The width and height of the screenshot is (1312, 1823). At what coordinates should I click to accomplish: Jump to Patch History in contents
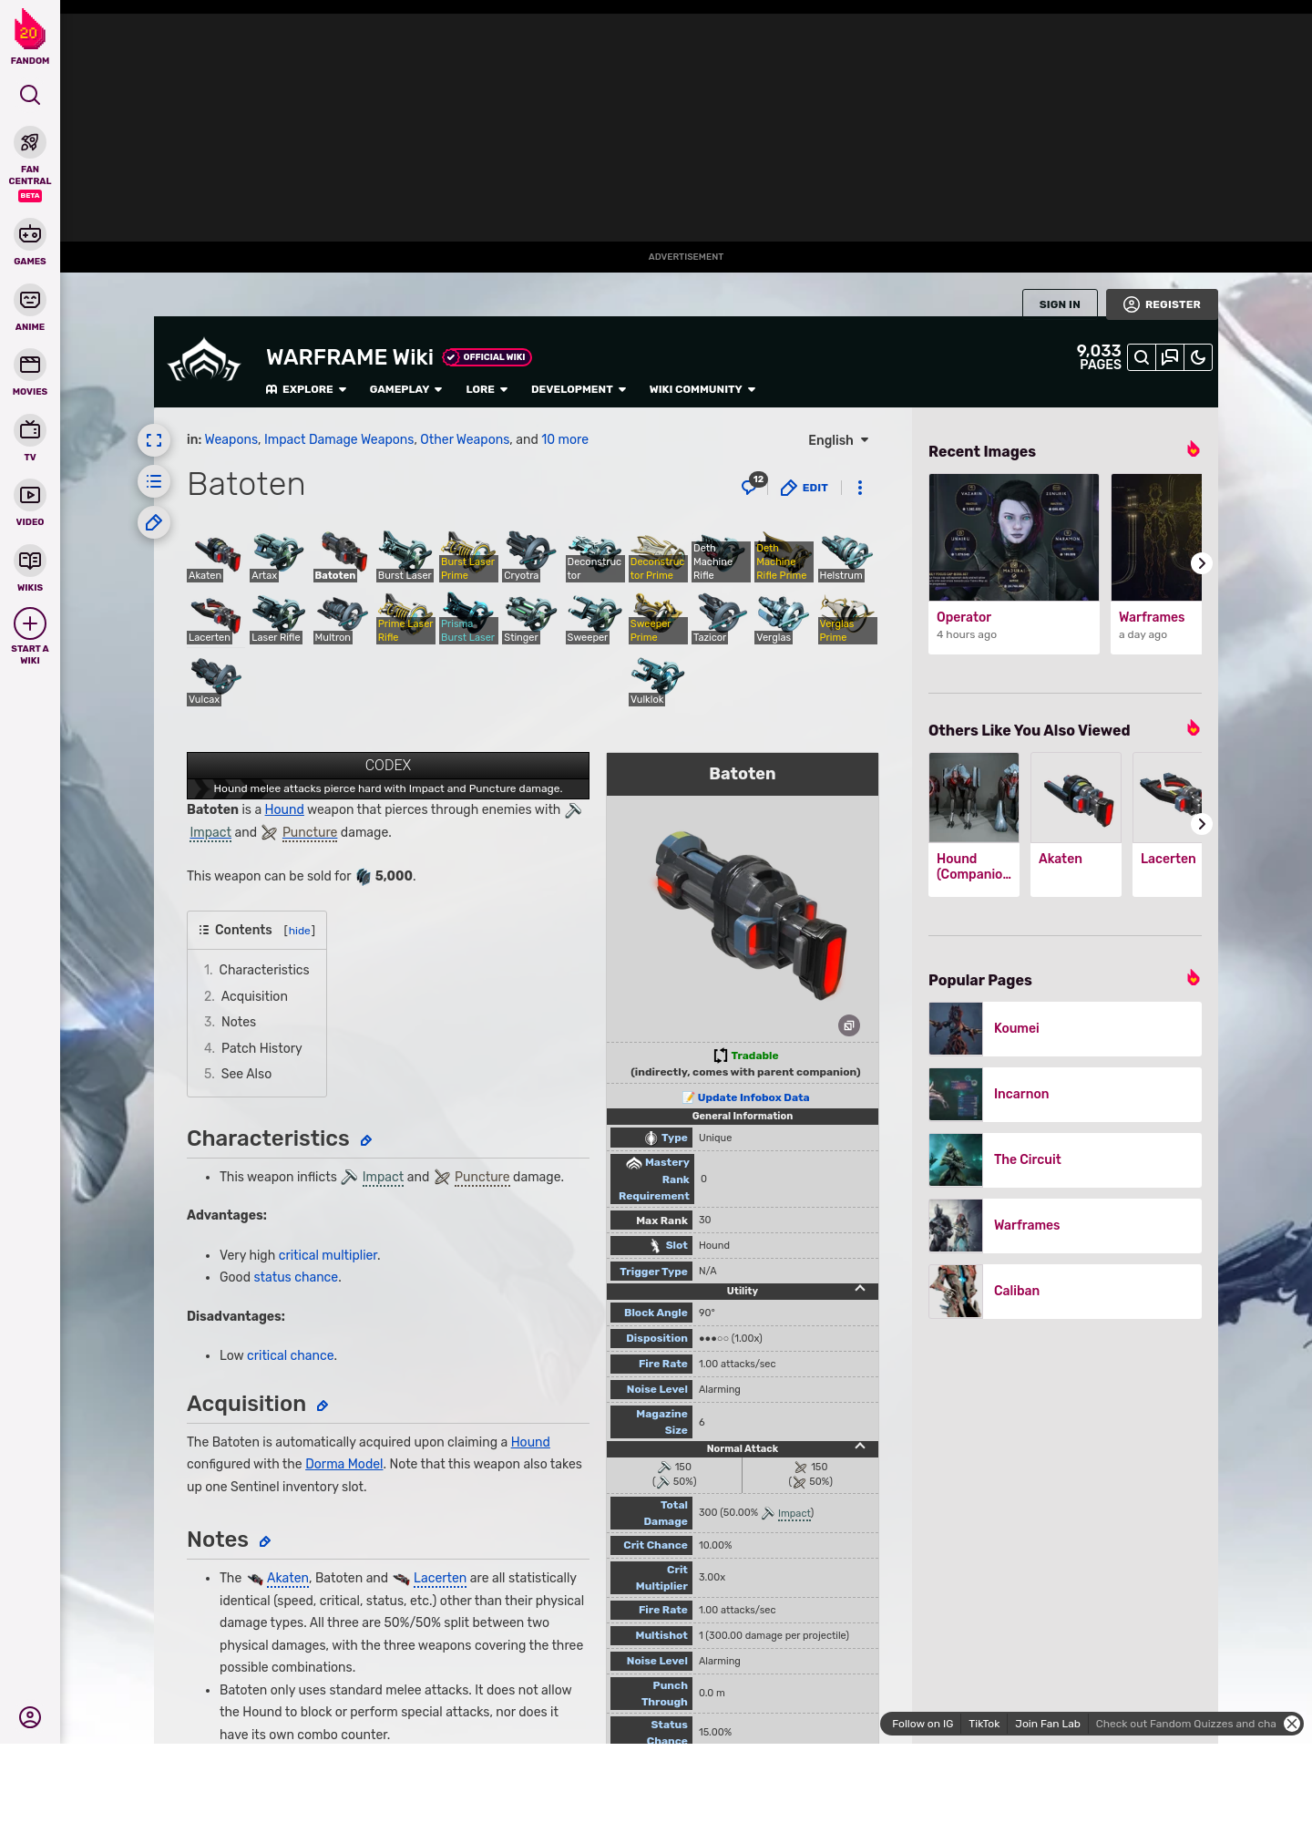(x=261, y=1048)
